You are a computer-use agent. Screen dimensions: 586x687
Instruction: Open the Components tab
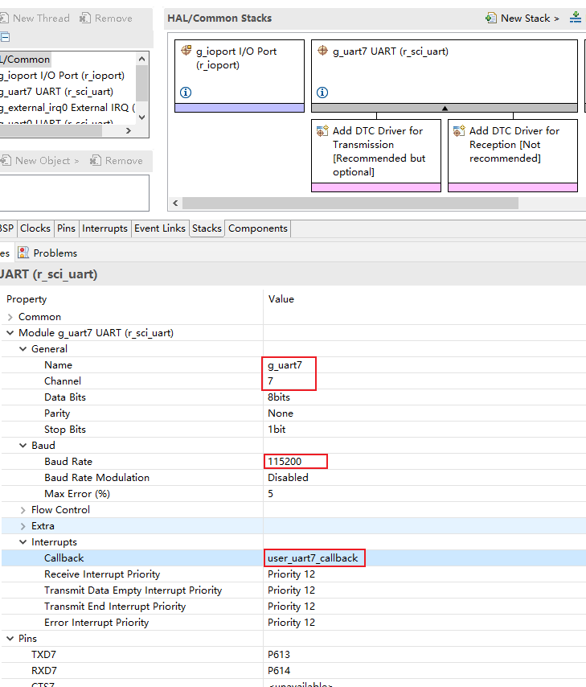tap(257, 228)
